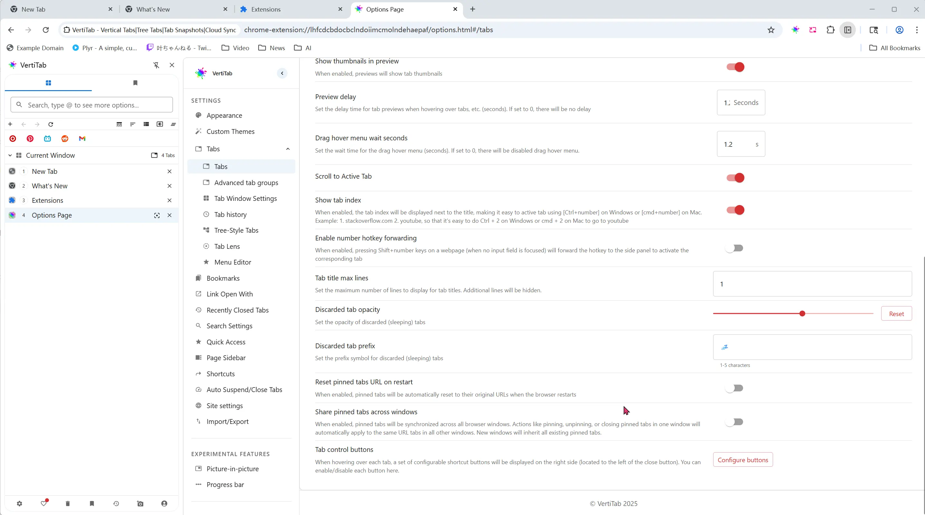Open Picture-in-picture experimental feature
The height and width of the screenshot is (515, 925).
241,469
